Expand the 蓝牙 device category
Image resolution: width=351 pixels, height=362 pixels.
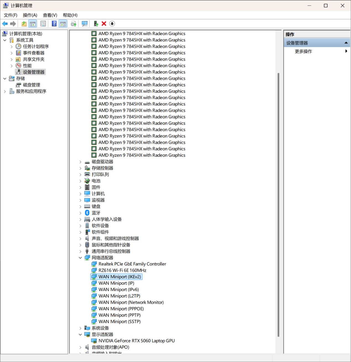tap(80, 213)
